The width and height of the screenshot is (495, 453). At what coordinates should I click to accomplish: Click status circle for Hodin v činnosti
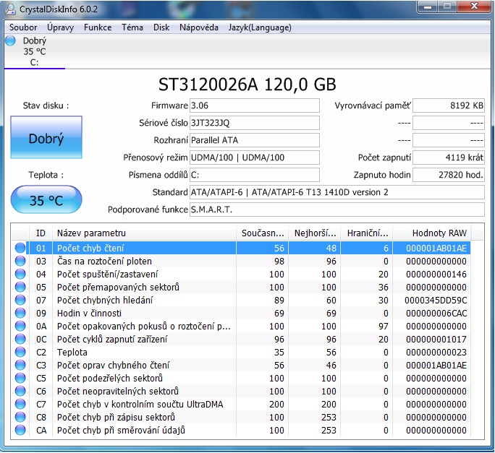(20, 313)
